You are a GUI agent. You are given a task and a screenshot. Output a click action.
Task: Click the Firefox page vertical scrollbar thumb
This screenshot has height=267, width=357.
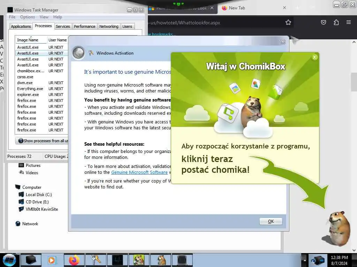[354, 82]
